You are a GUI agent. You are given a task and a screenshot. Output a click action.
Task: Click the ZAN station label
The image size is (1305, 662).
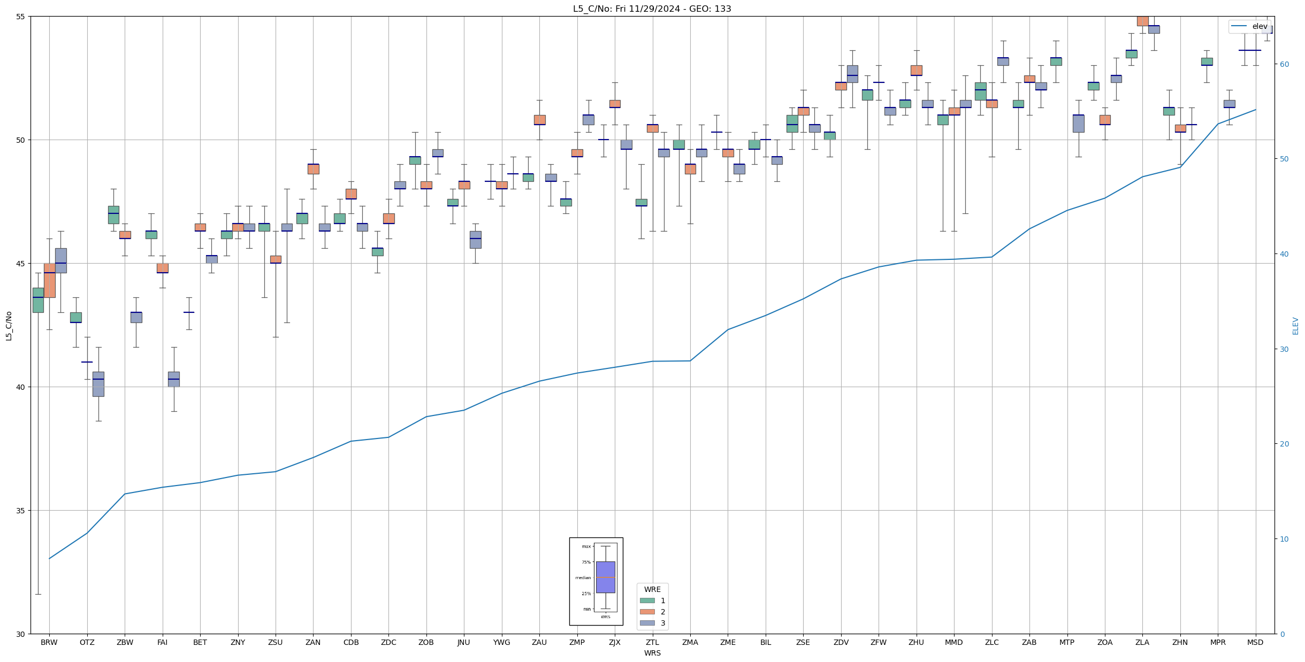(x=313, y=642)
